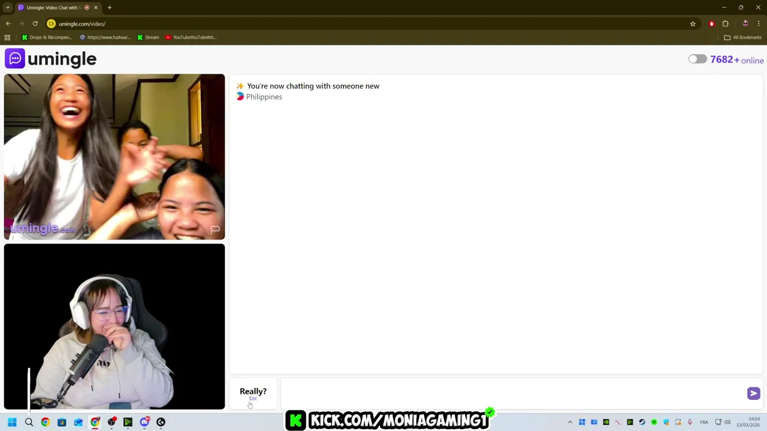The image size is (767, 431).
Task: Open the Microsoft Store taskbar icon
Action: [62, 422]
